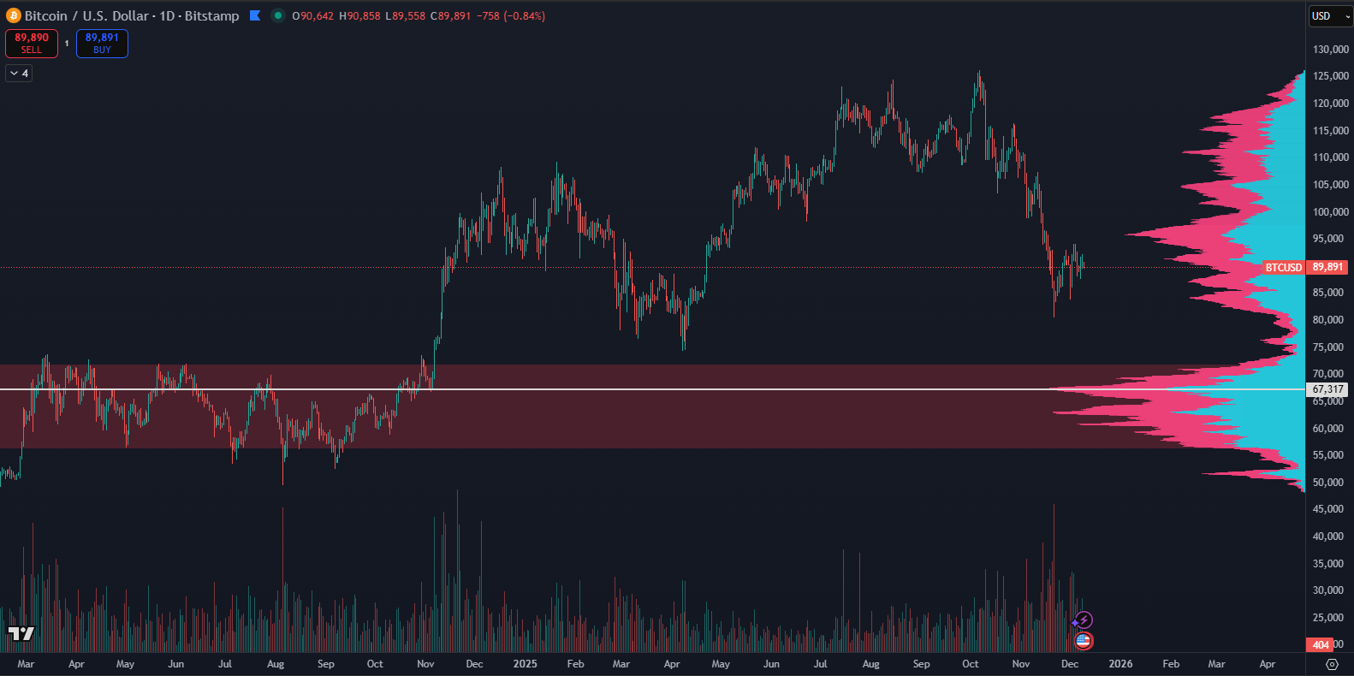Open the TradingView logo in chart corner
Screen dimensions: 1354x676
[x=21, y=633]
